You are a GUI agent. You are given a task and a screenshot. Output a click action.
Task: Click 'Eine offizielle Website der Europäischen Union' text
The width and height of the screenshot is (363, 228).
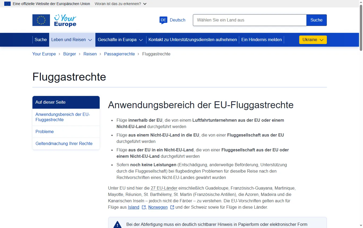[51, 4]
